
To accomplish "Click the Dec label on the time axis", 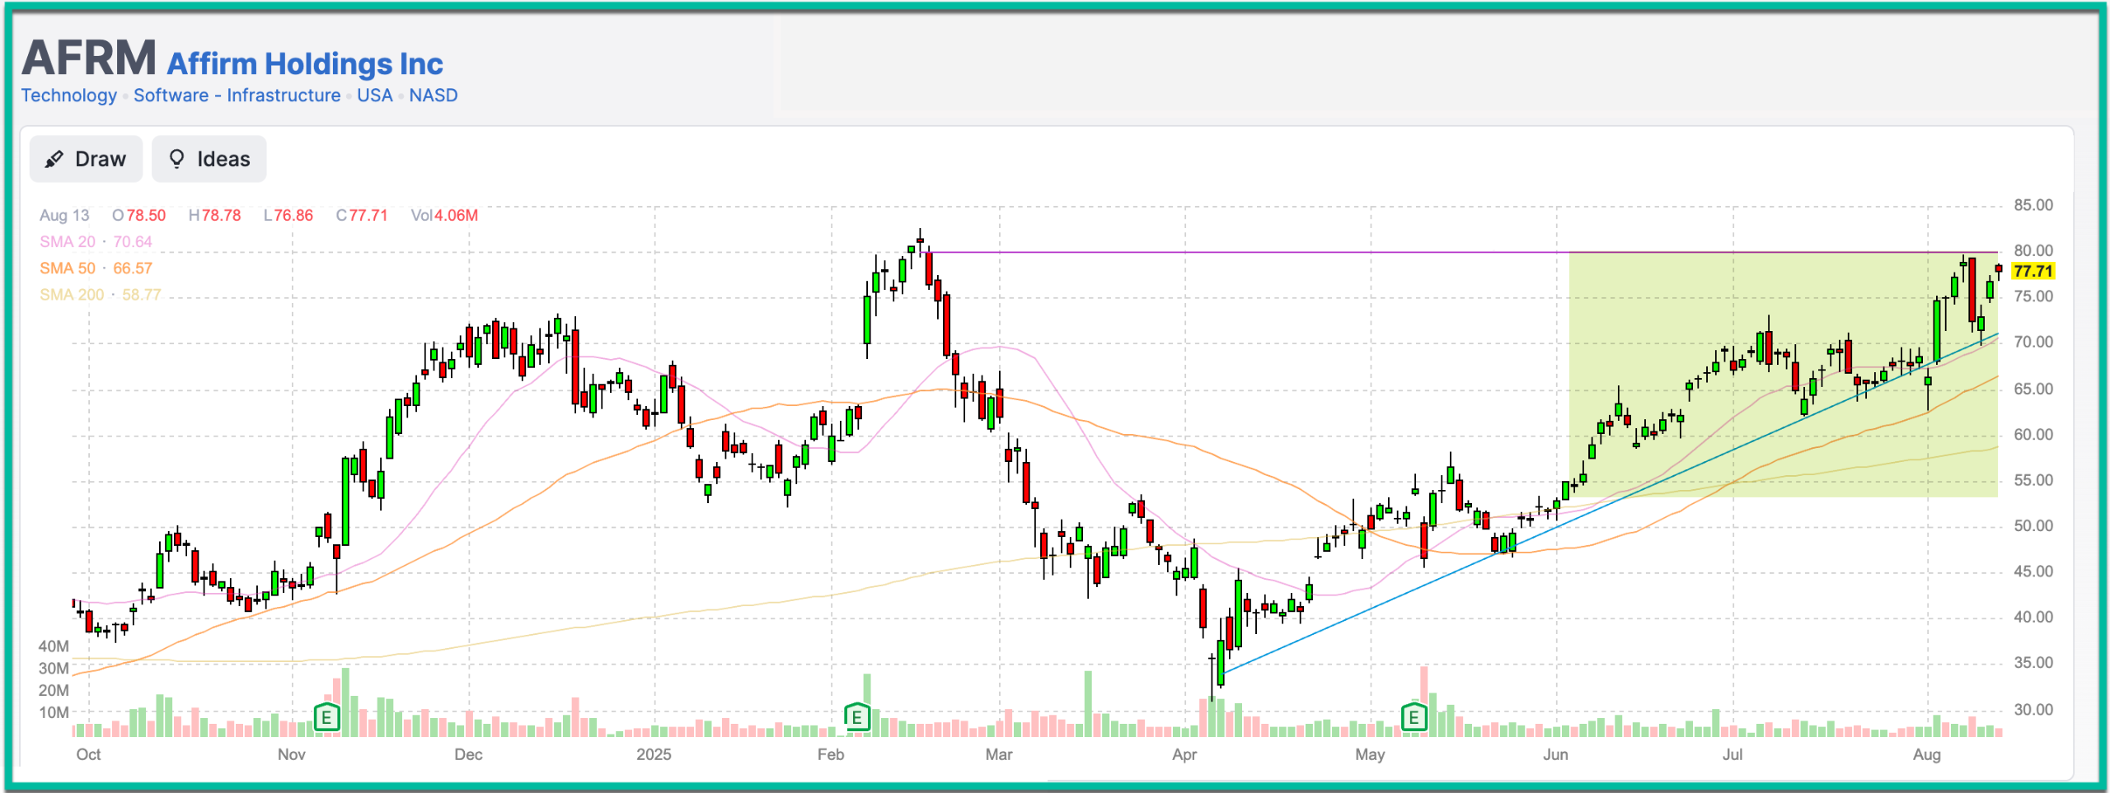I will [x=469, y=754].
